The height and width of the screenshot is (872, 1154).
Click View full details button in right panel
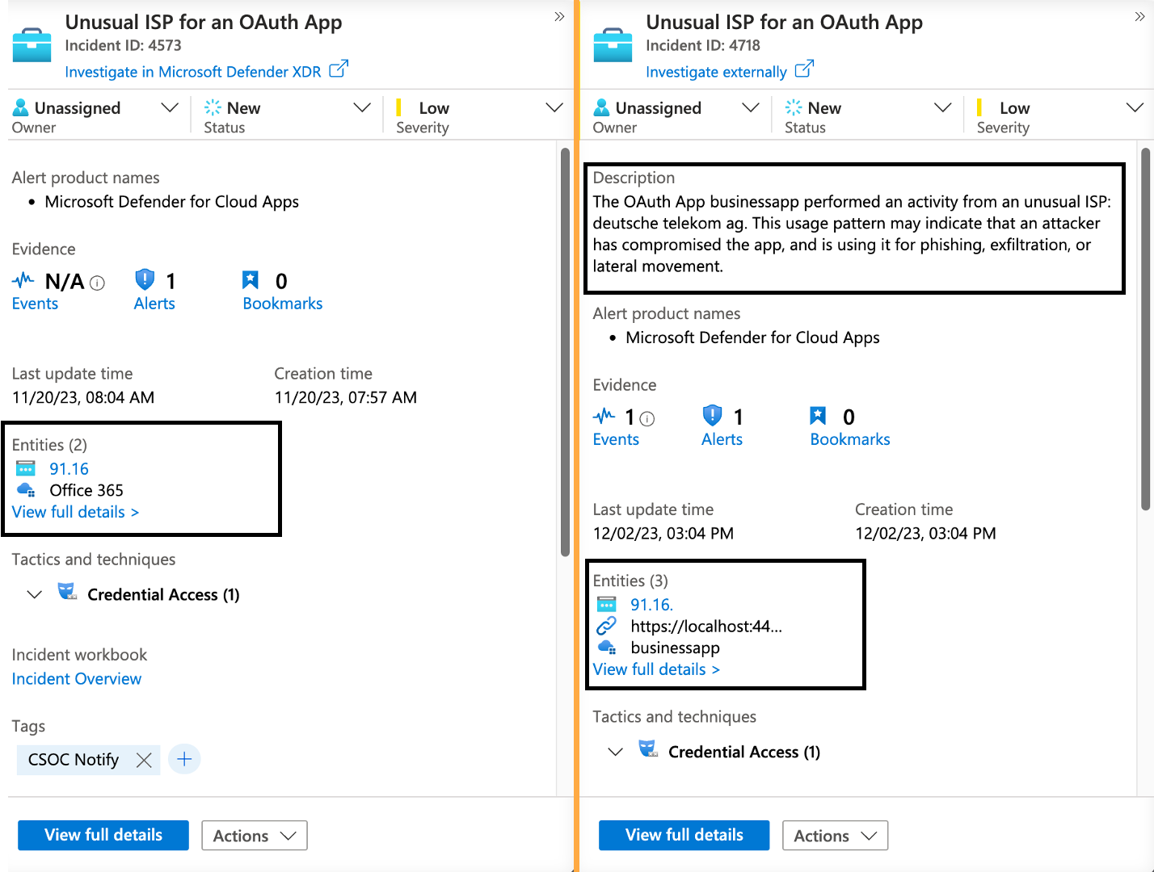point(684,835)
